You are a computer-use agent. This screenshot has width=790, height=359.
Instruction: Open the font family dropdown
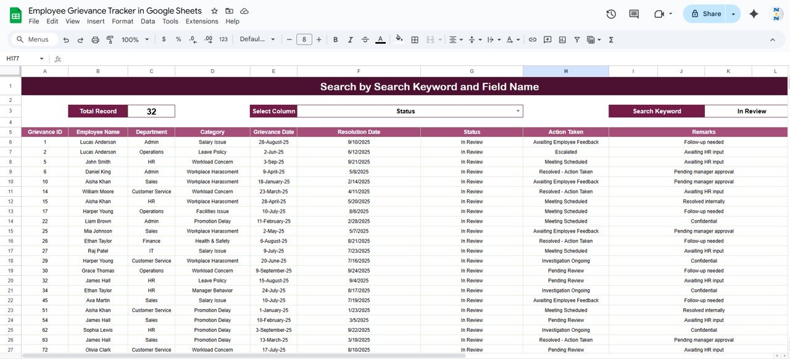click(257, 39)
